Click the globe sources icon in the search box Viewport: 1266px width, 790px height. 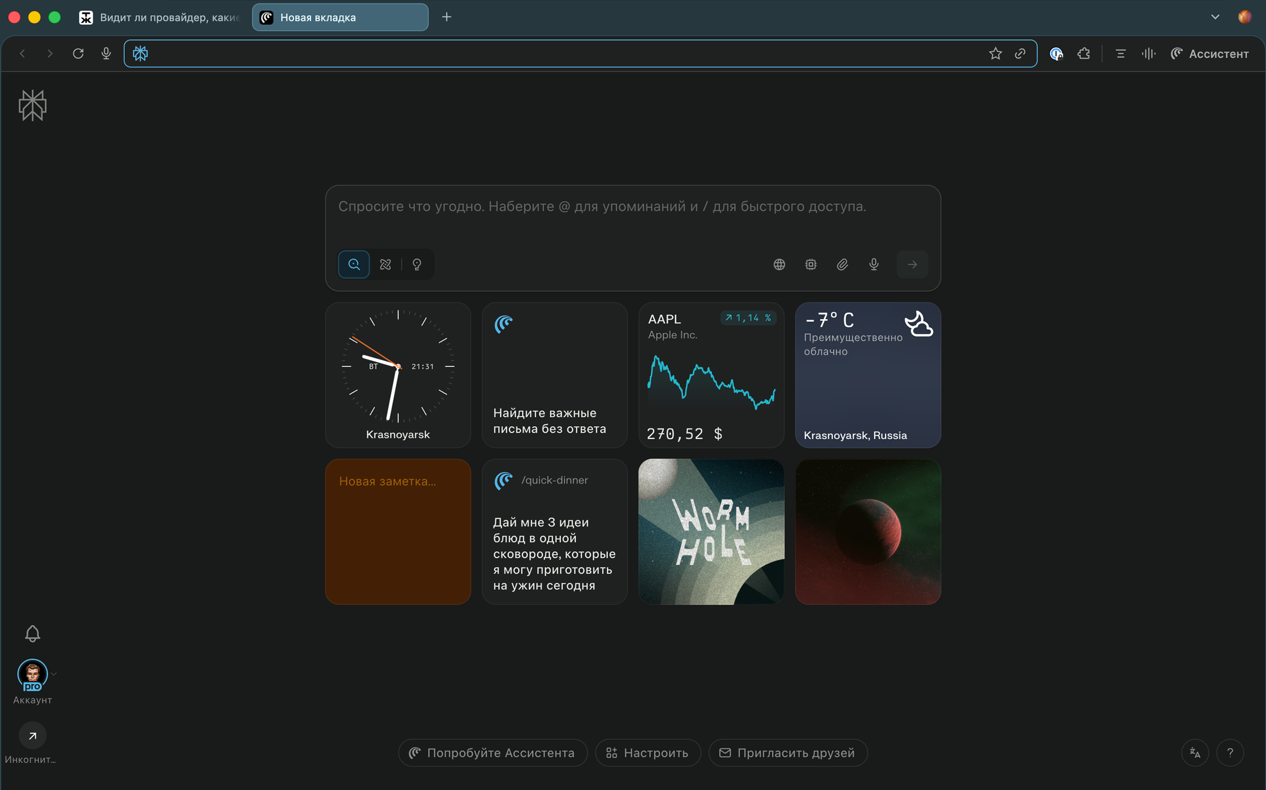tap(778, 264)
